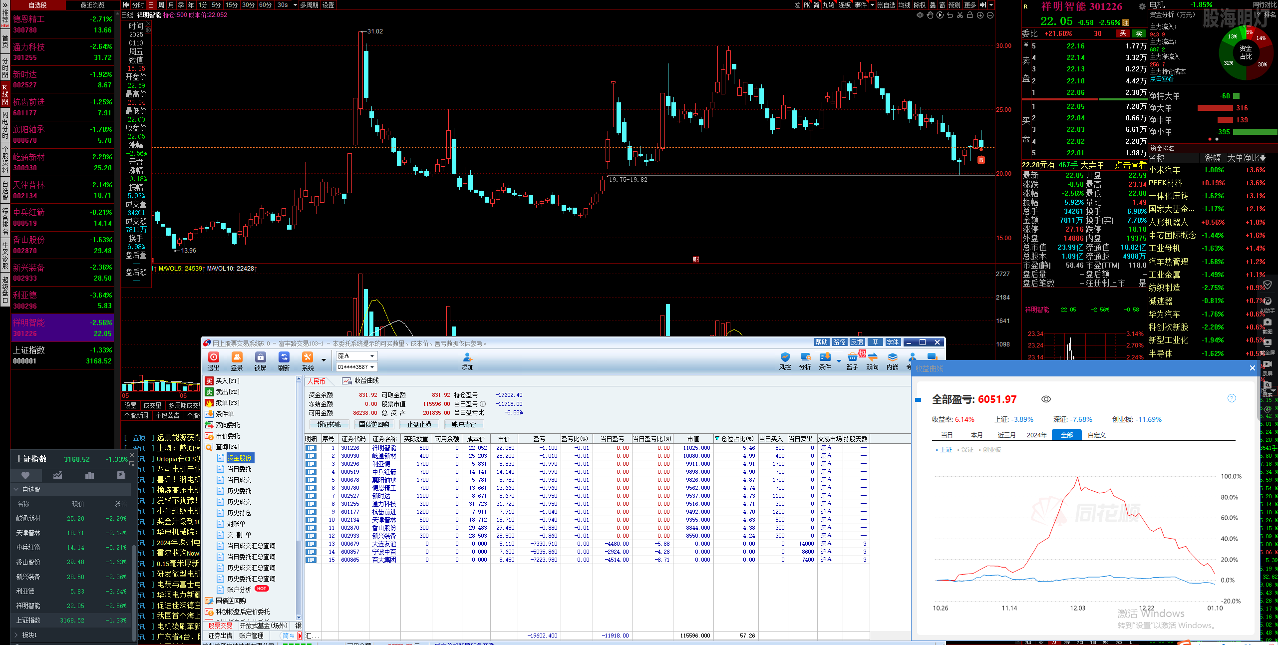Click the 内嵌 embed window icon
Image resolution: width=1278 pixels, height=645 pixels.
click(x=893, y=361)
